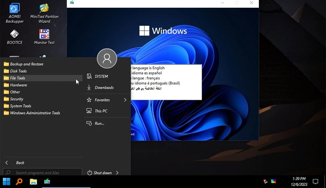Open Windows Administrative Tools folder

[43, 113]
